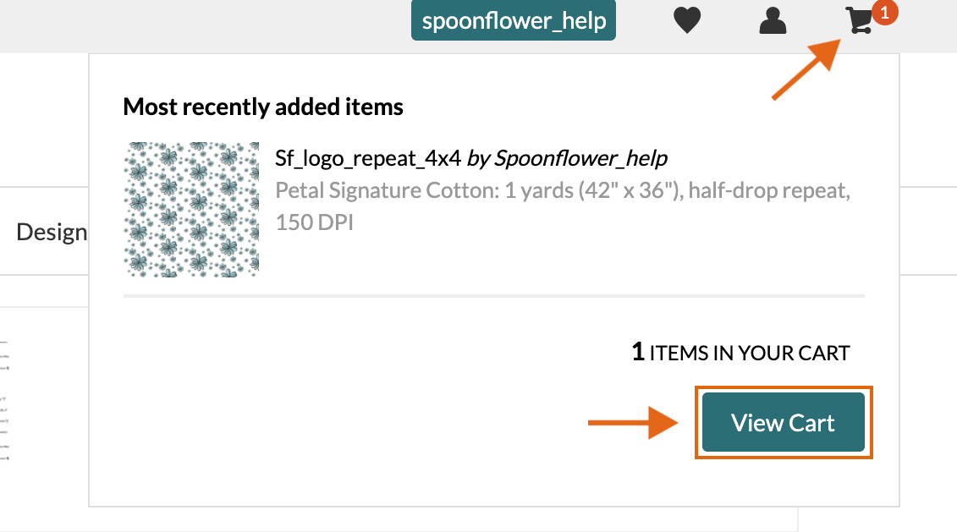Click the ITEMS IN YOUR CART label
The image size is (957, 532).
pos(750,354)
